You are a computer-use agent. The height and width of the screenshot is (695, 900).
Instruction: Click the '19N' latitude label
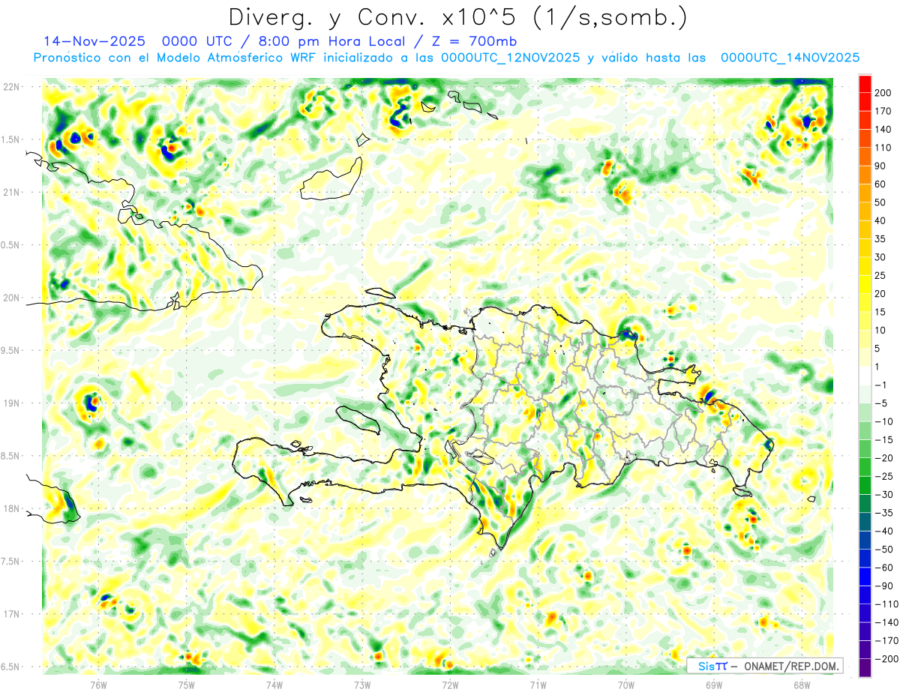click(12, 403)
